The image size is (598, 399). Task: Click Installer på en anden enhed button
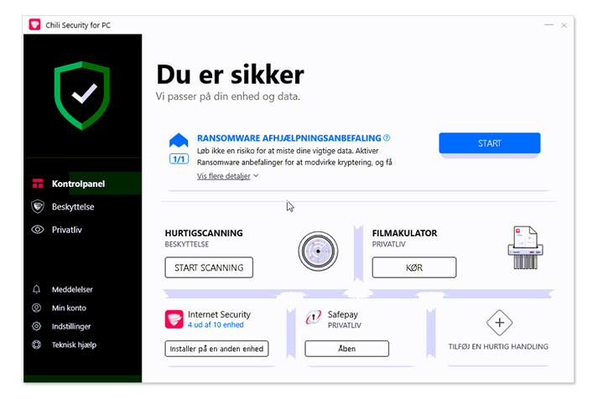click(216, 349)
